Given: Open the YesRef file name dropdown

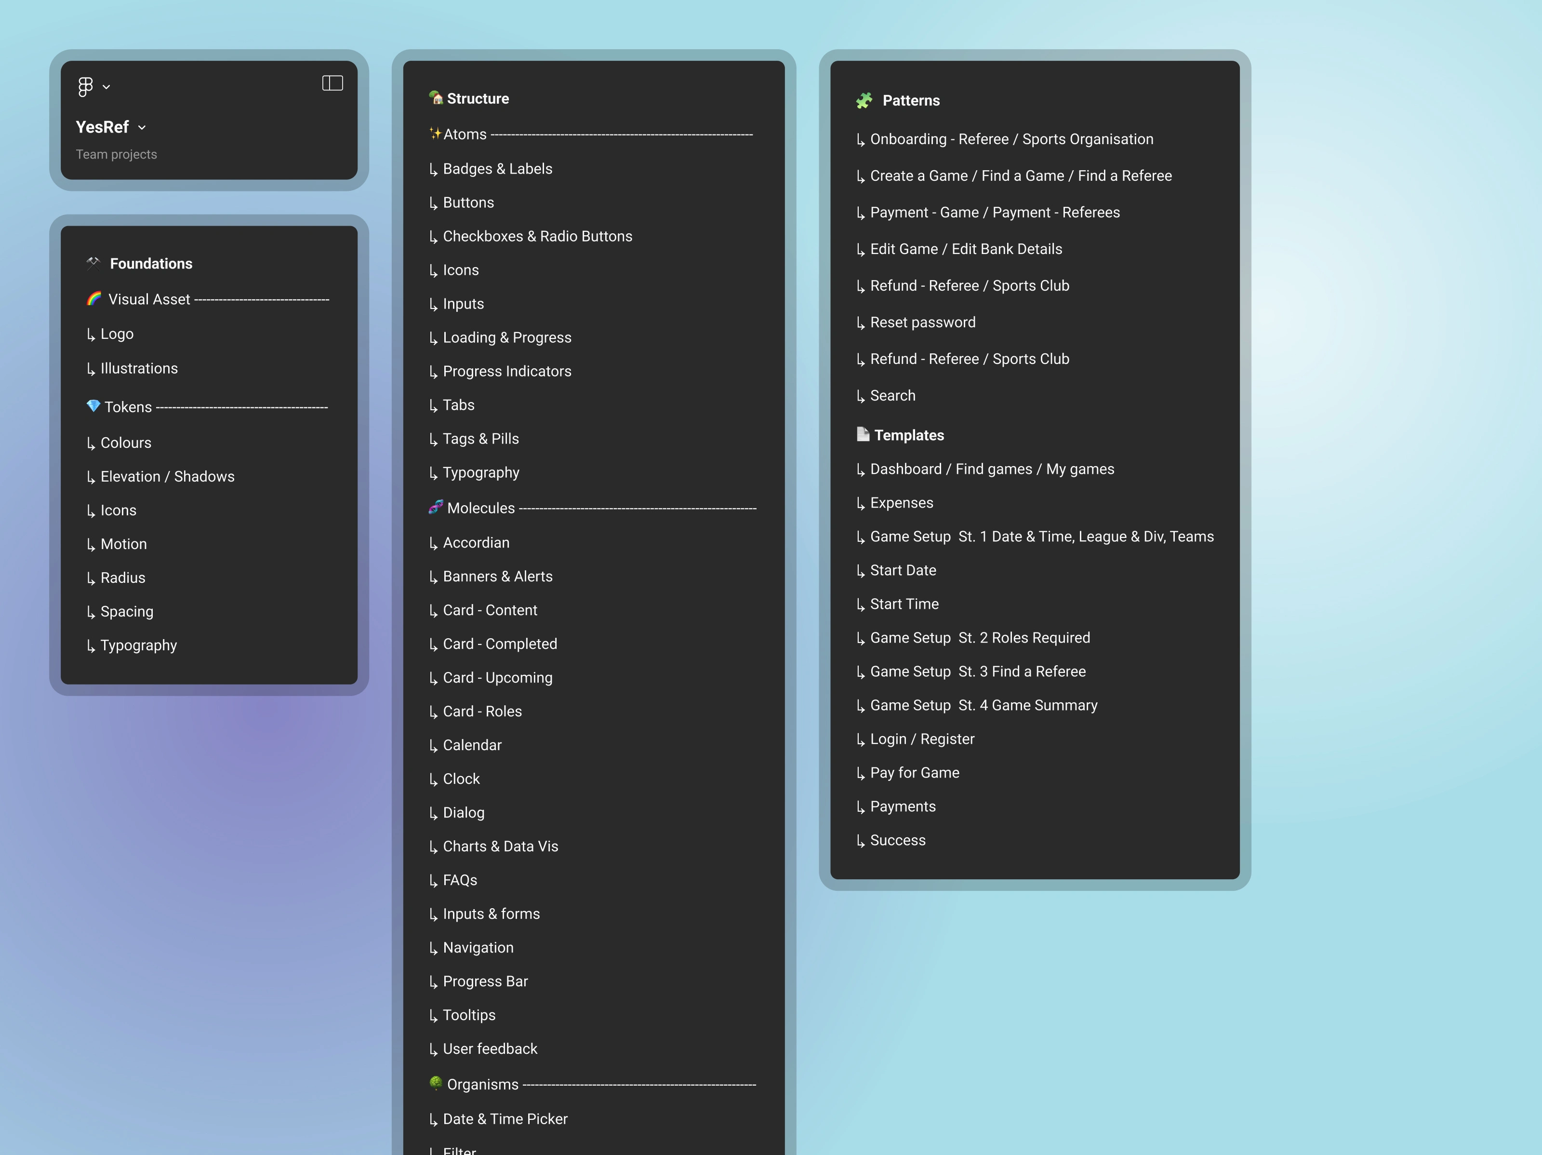Looking at the screenshot, I should pyautogui.click(x=111, y=127).
